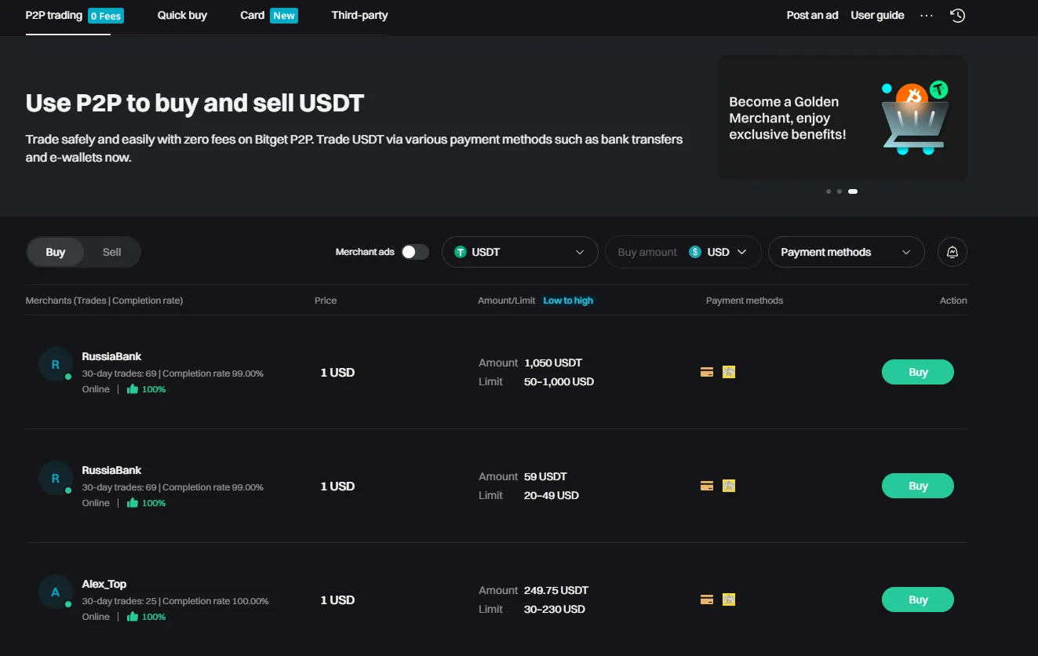Click the second payment icon in the 59 USDT row

tap(729, 486)
